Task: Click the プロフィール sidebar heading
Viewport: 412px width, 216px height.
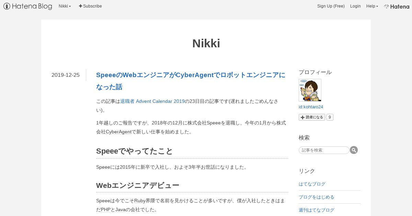Action: point(315,72)
